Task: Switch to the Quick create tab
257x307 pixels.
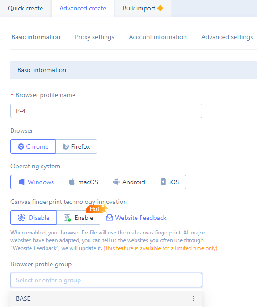Action: pyautogui.click(x=26, y=8)
